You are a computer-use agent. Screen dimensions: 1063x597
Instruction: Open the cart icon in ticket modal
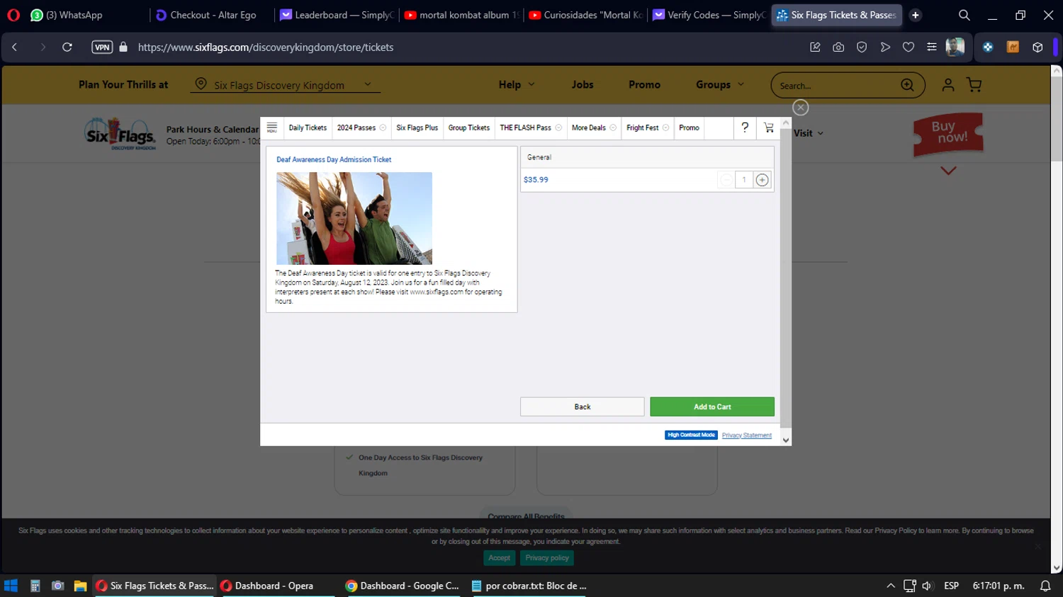tap(769, 127)
